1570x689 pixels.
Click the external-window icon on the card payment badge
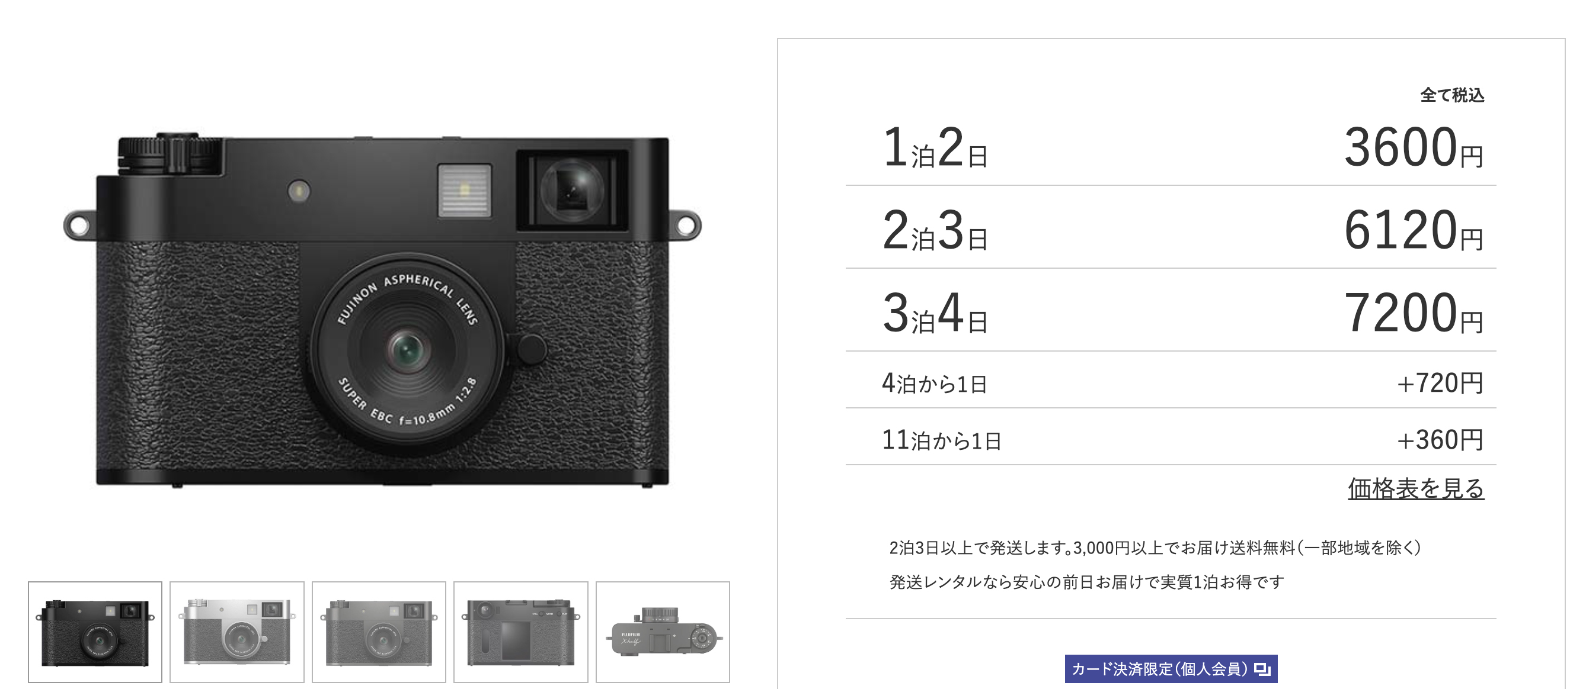coord(1262,669)
